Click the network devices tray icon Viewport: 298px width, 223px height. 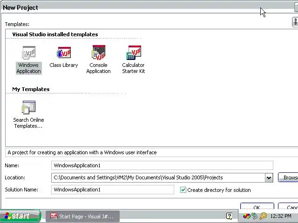tap(255, 216)
